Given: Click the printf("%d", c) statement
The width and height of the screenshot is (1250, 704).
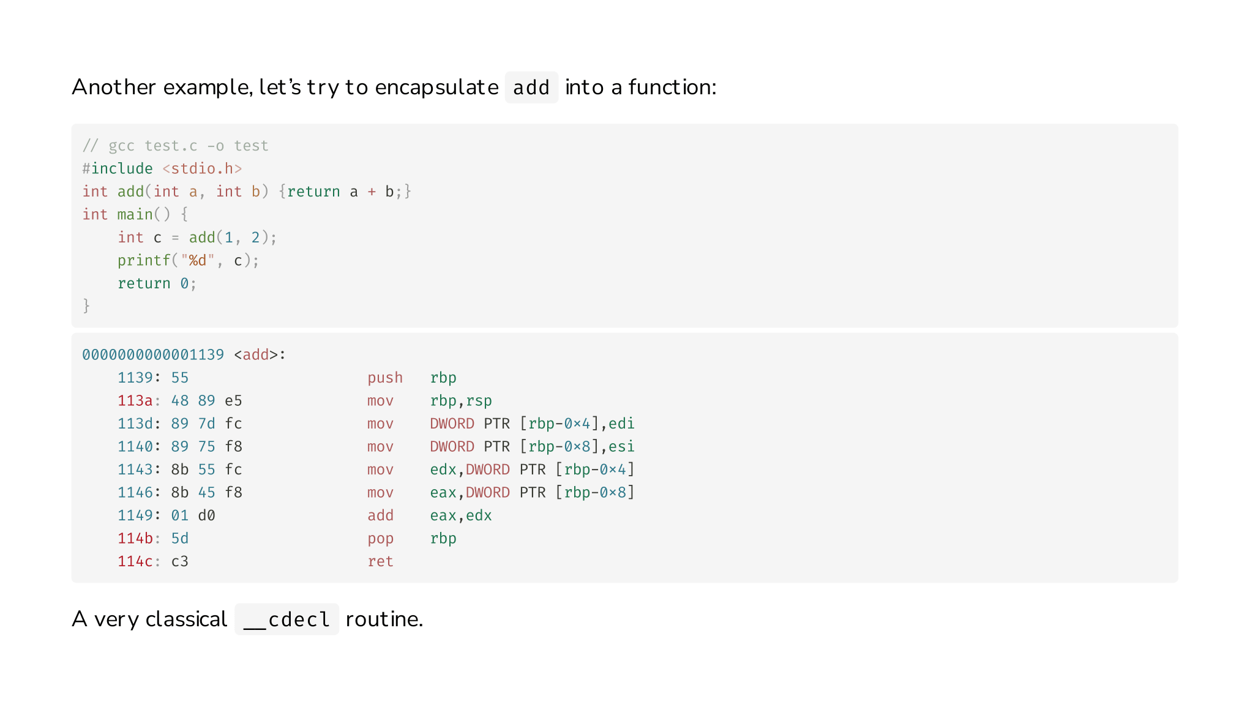Looking at the screenshot, I should coord(189,260).
